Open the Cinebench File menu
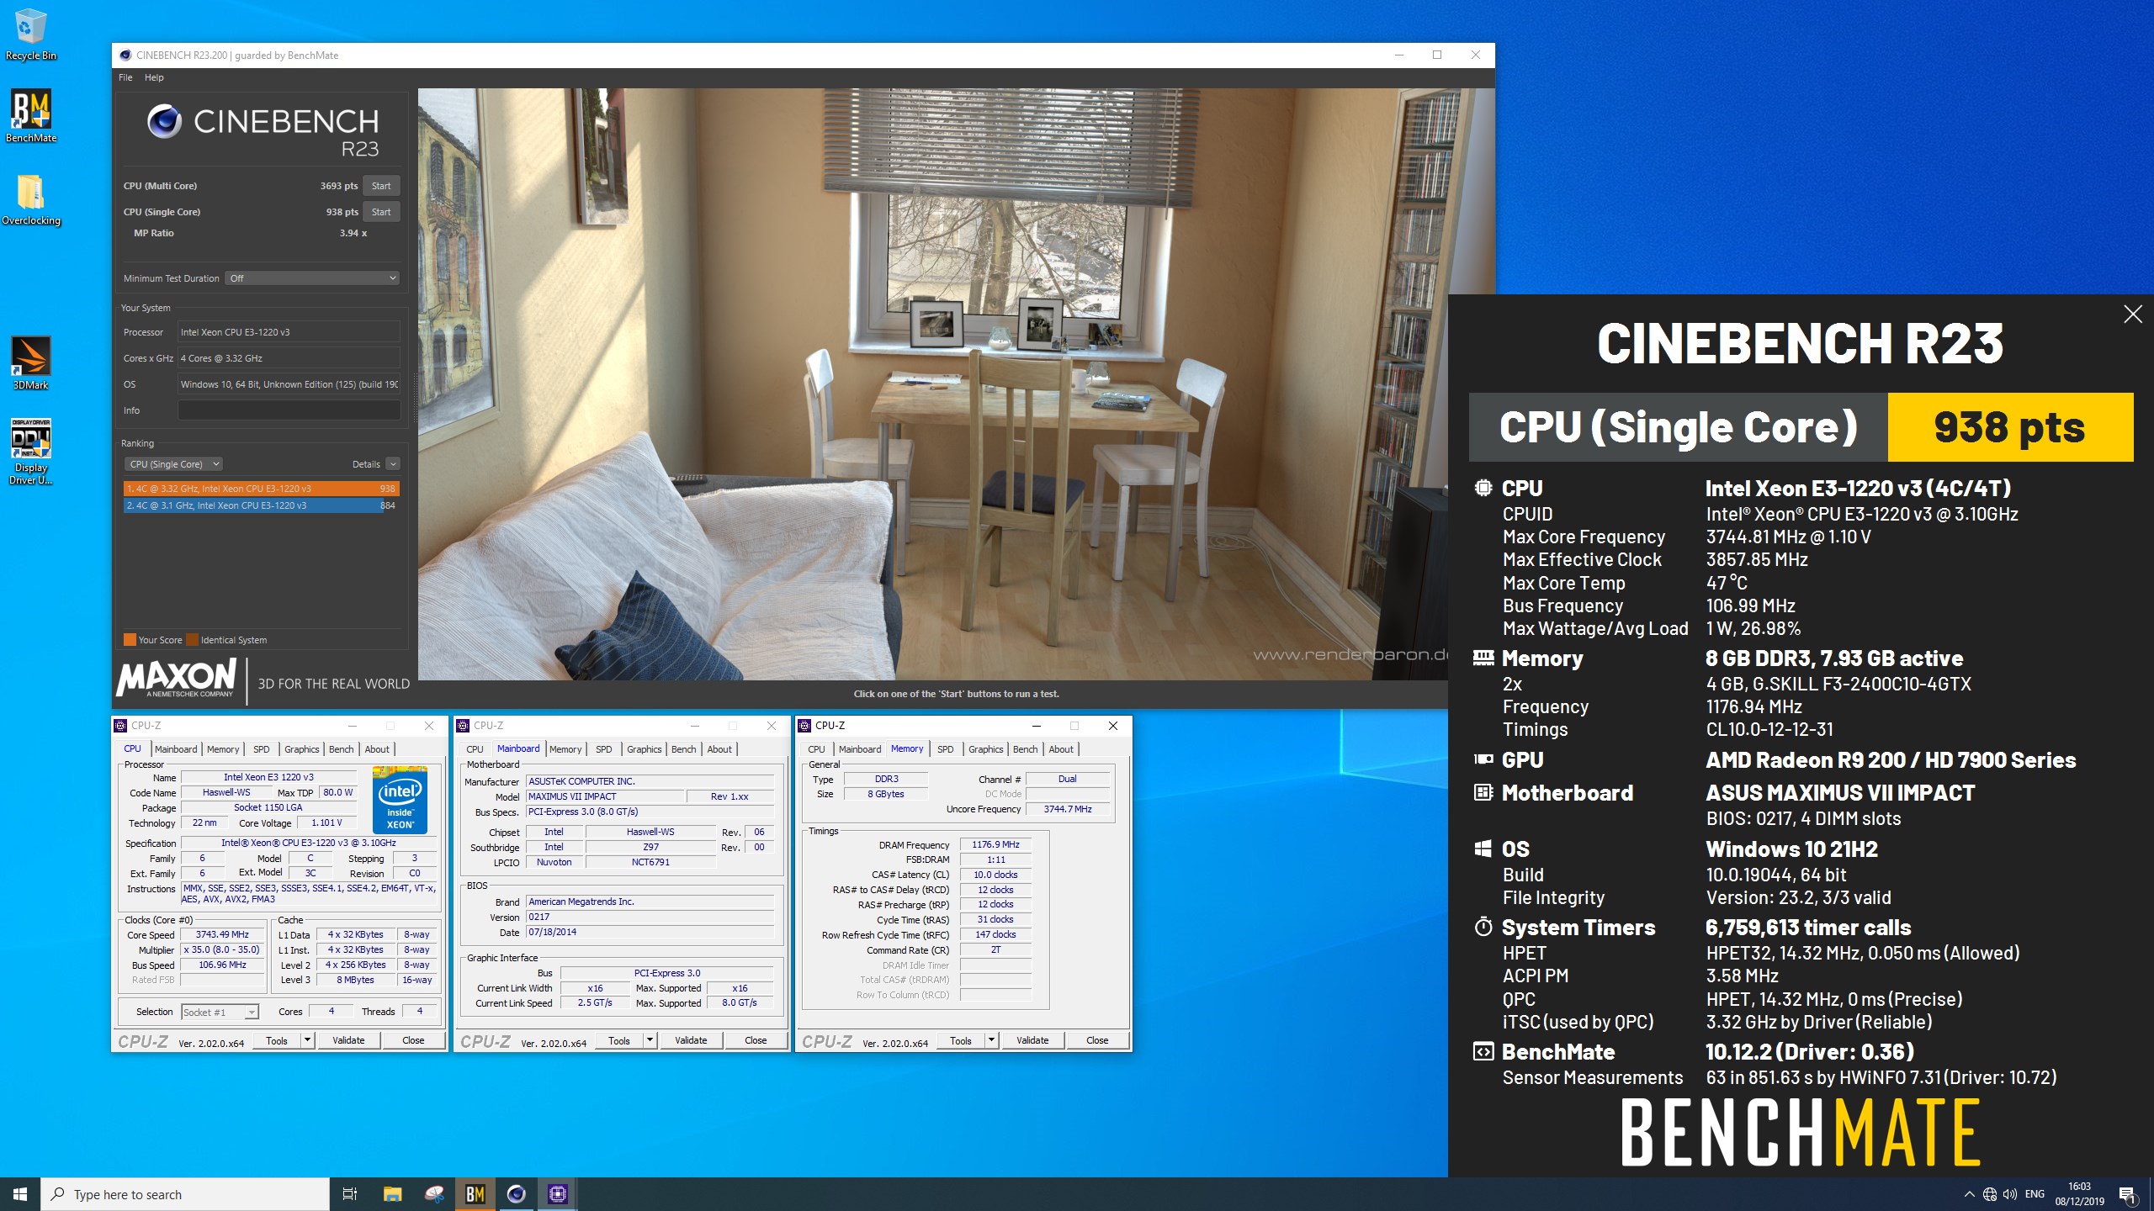 pos(125,77)
